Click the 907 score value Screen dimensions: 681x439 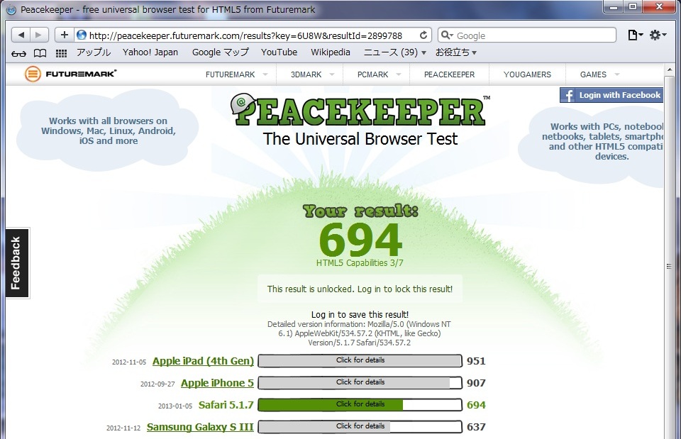[476, 383]
